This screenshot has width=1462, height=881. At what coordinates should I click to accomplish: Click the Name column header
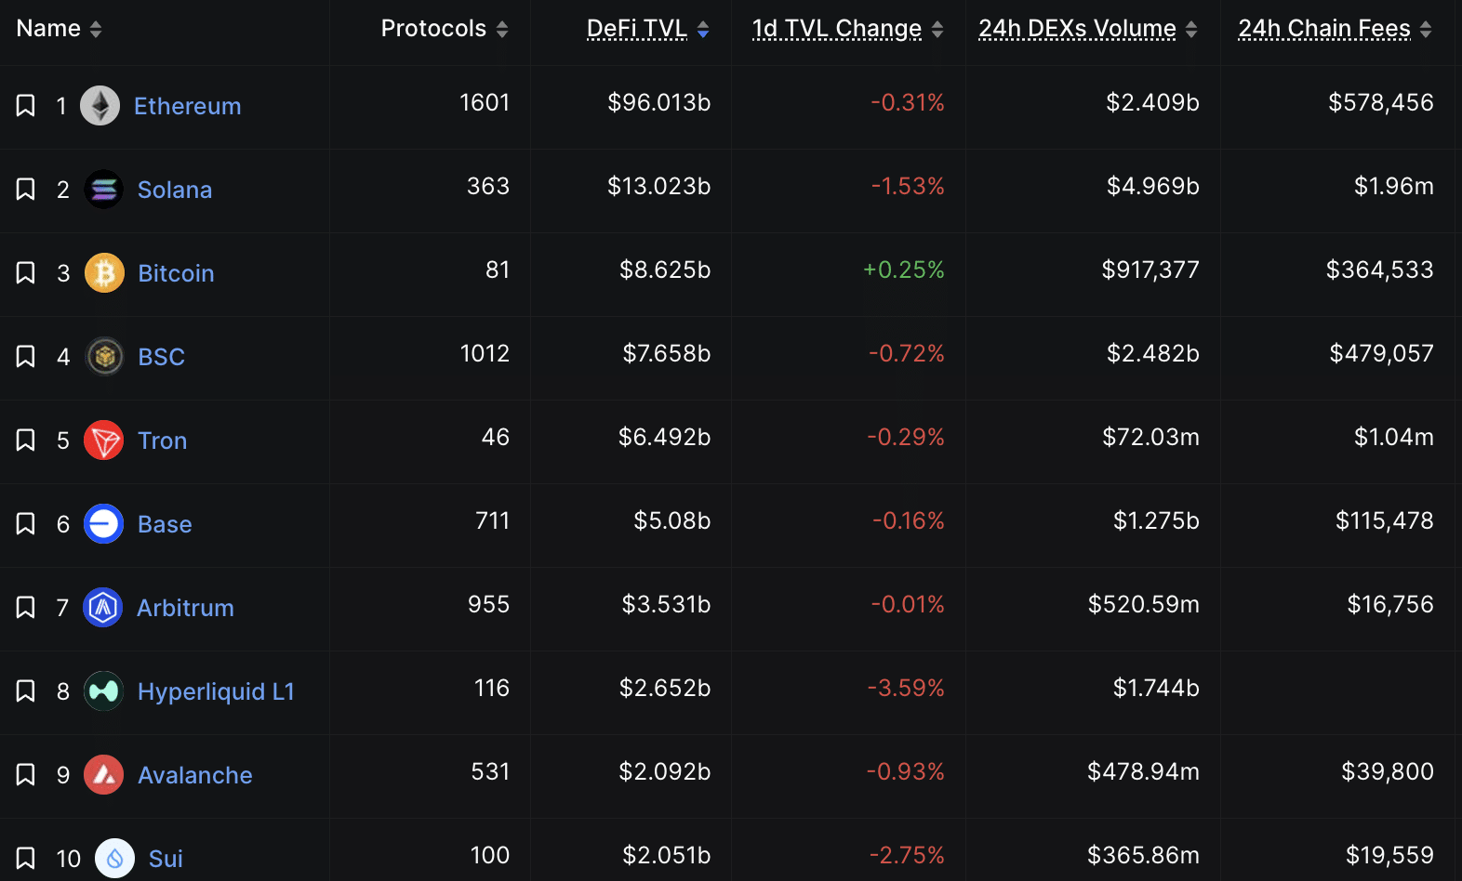48,28
